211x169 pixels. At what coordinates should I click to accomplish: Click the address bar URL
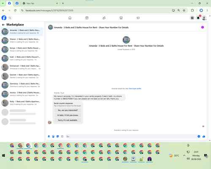[x=49, y=11]
